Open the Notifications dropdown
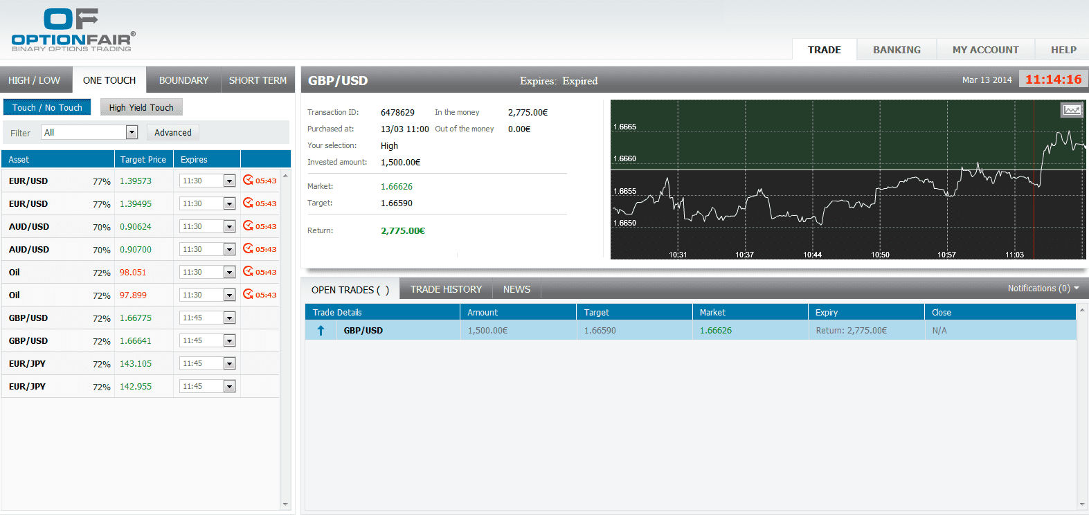The height and width of the screenshot is (521, 1089). (x=1043, y=289)
